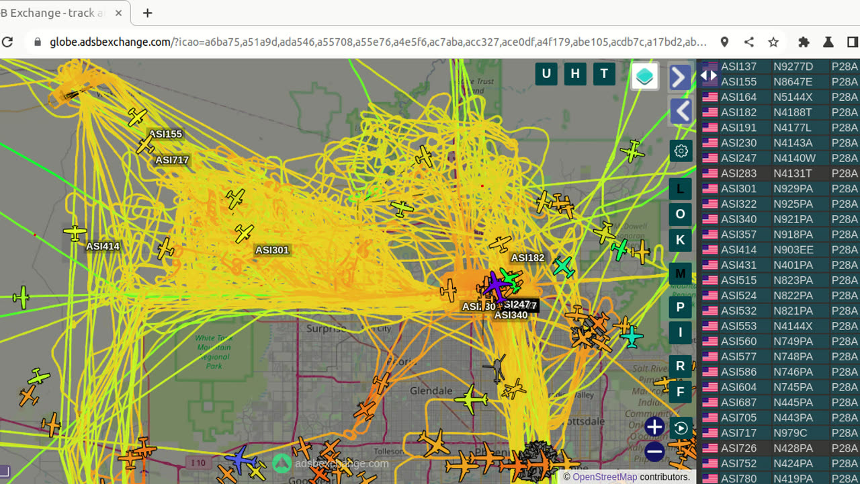860x484 pixels.
Task: Expand sidebar with right chevron button
Action: (679, 77)
